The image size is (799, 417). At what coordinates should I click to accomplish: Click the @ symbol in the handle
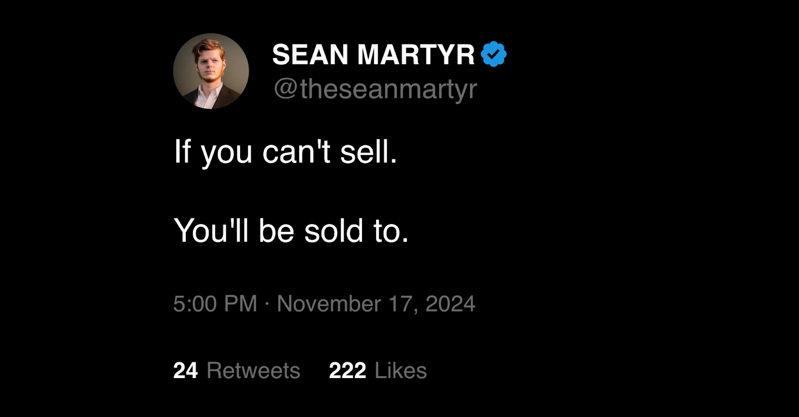click(x=286, y=89)
